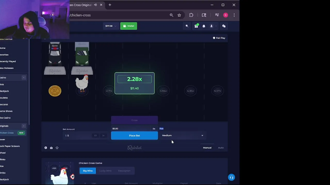Open Rock Paper Scissors in sidebar
Viewport: 330px width, 185px height.
10,146
